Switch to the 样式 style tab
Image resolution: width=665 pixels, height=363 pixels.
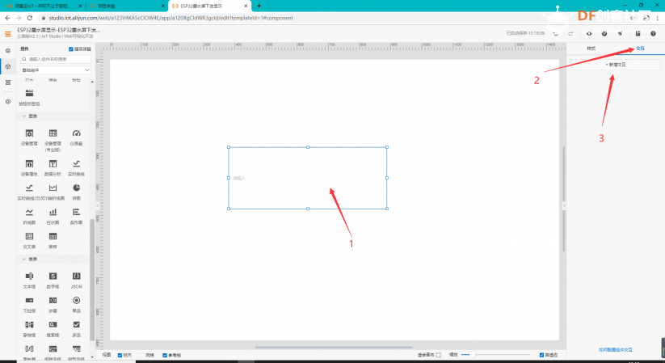tap(591, 49)
